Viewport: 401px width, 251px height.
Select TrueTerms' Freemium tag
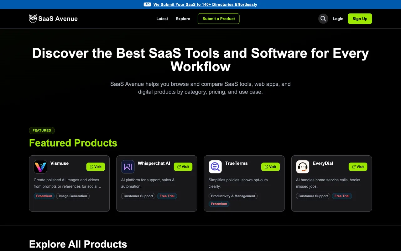click(x=219, y=204)
